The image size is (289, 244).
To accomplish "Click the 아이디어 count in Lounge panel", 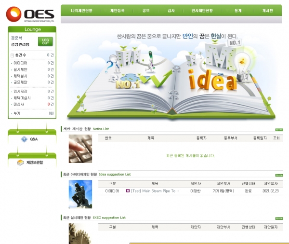I will pyautogui.click(x=50, y=63).
